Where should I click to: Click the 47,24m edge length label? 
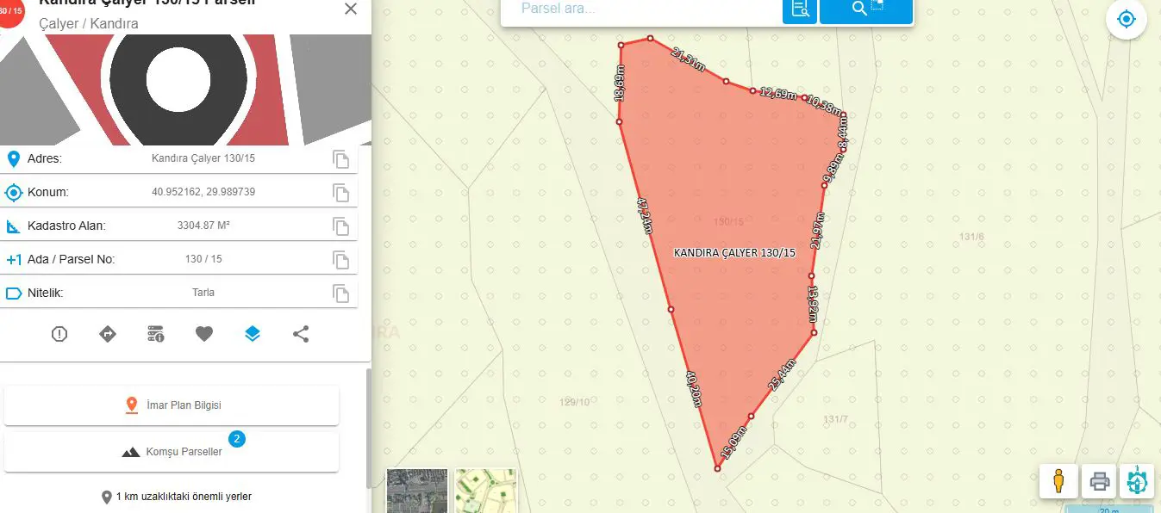[x=646, y=215]
